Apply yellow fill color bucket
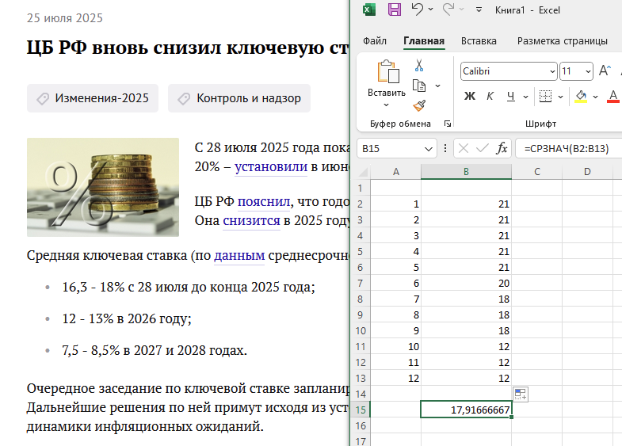 (x=581, y=97)
